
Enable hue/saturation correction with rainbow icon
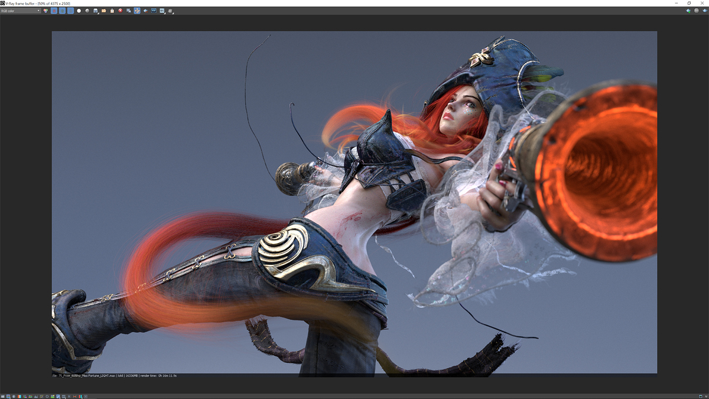(x=24, y=396)
